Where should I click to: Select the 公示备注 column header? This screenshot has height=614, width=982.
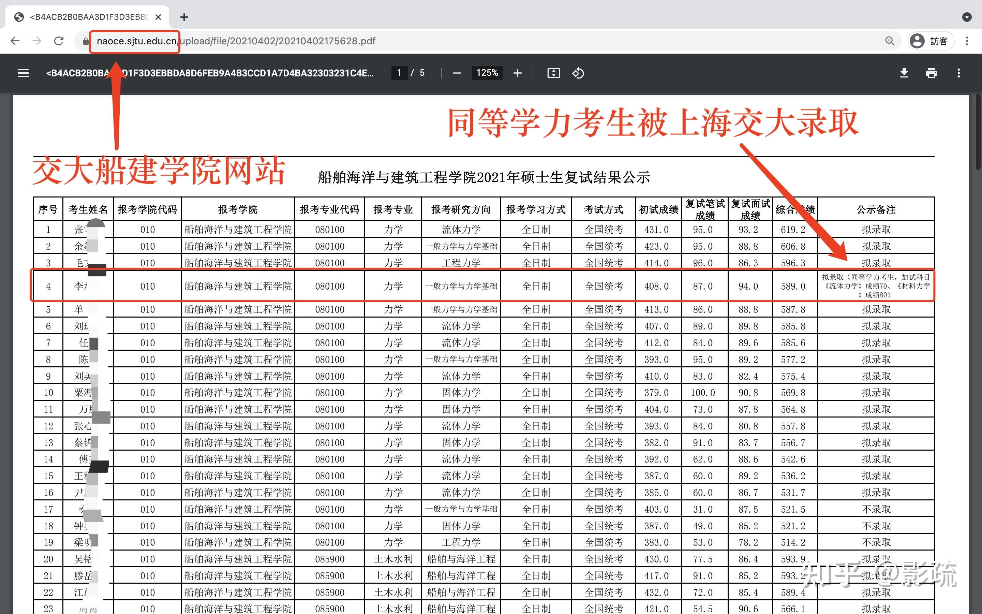[876, 209]
